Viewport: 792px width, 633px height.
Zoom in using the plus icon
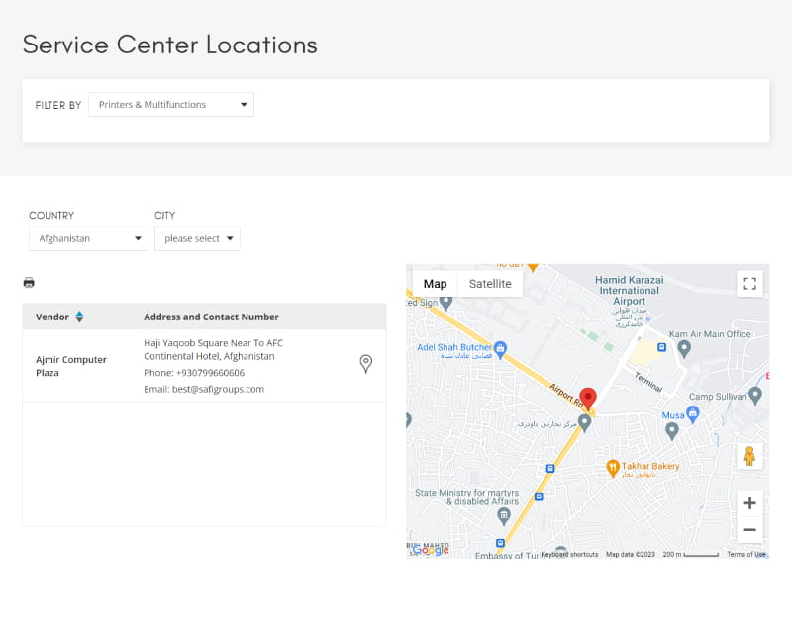[x=749, y=502]
